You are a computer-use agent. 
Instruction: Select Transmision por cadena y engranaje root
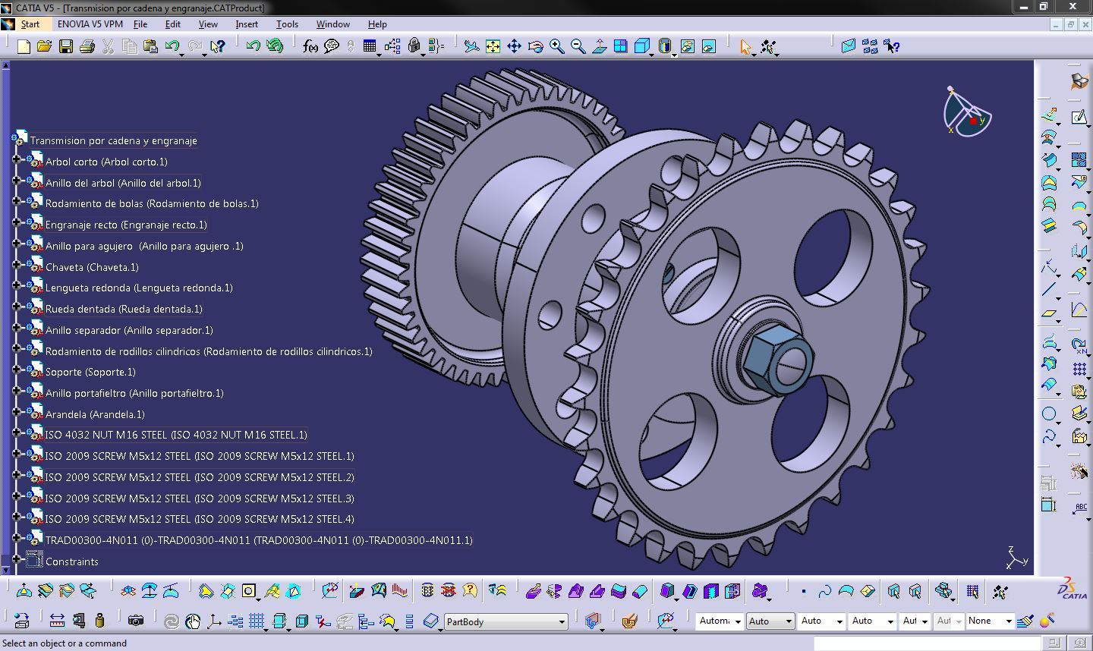(113, 140)
